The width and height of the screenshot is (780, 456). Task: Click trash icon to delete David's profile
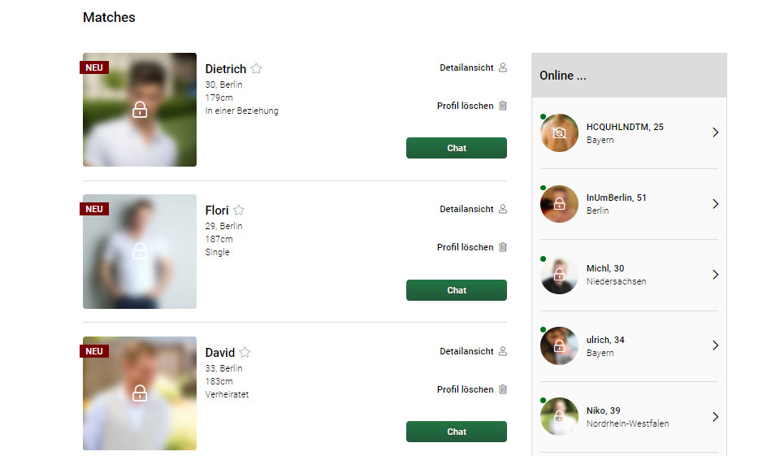tap(502, 389)
